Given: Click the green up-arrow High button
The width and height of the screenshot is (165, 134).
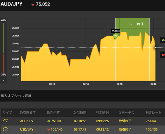Looking at the screenshot, I should (x=163, y=40).
